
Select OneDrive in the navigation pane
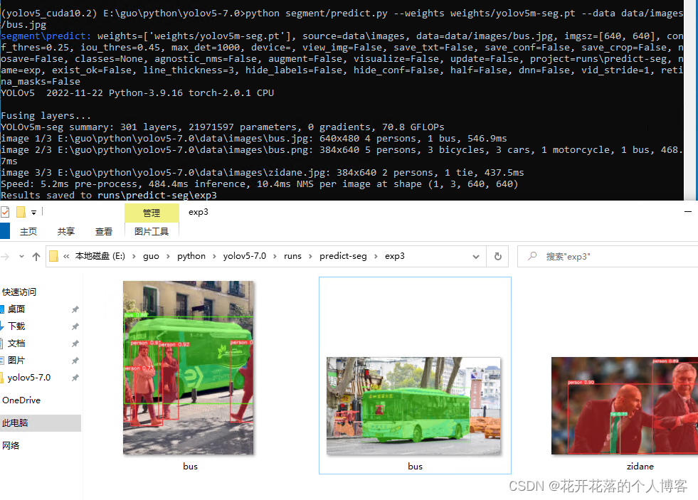(21, 400)
